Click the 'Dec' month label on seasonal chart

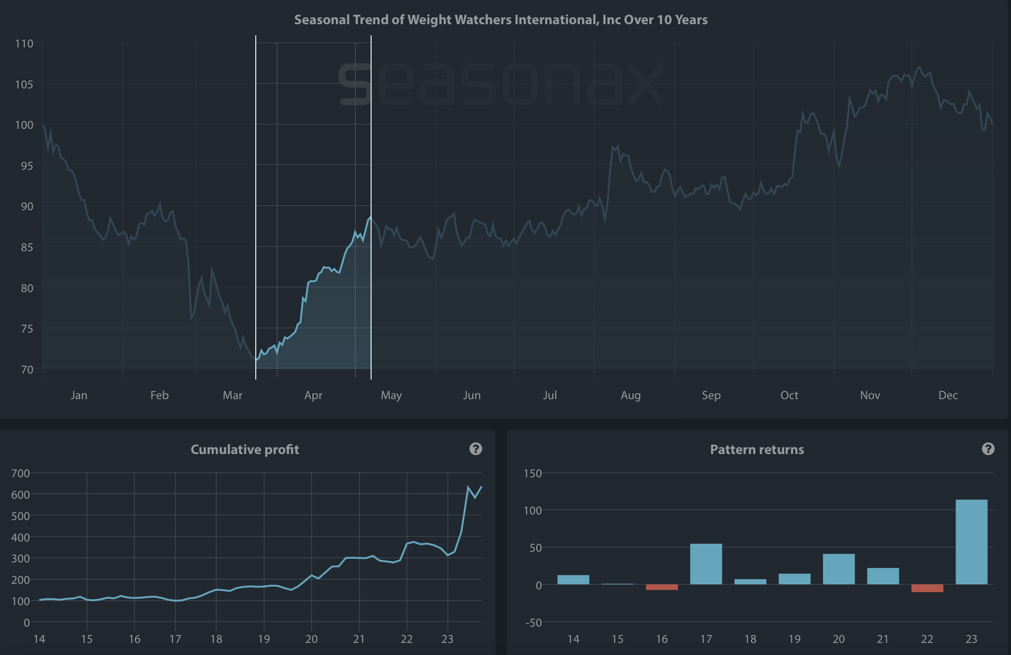[x=948, y=395]
